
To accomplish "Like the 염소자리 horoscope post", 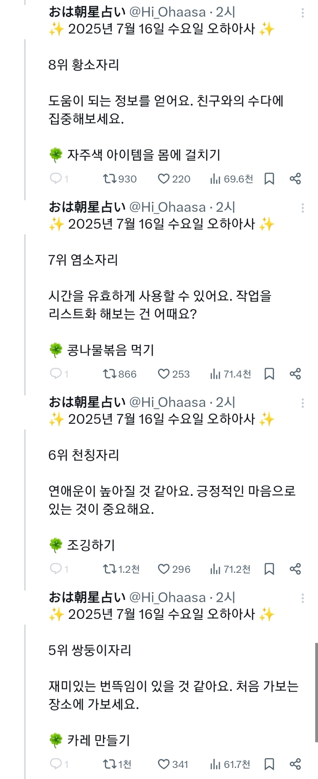I will pyautogui.click(x=164, y=374).
